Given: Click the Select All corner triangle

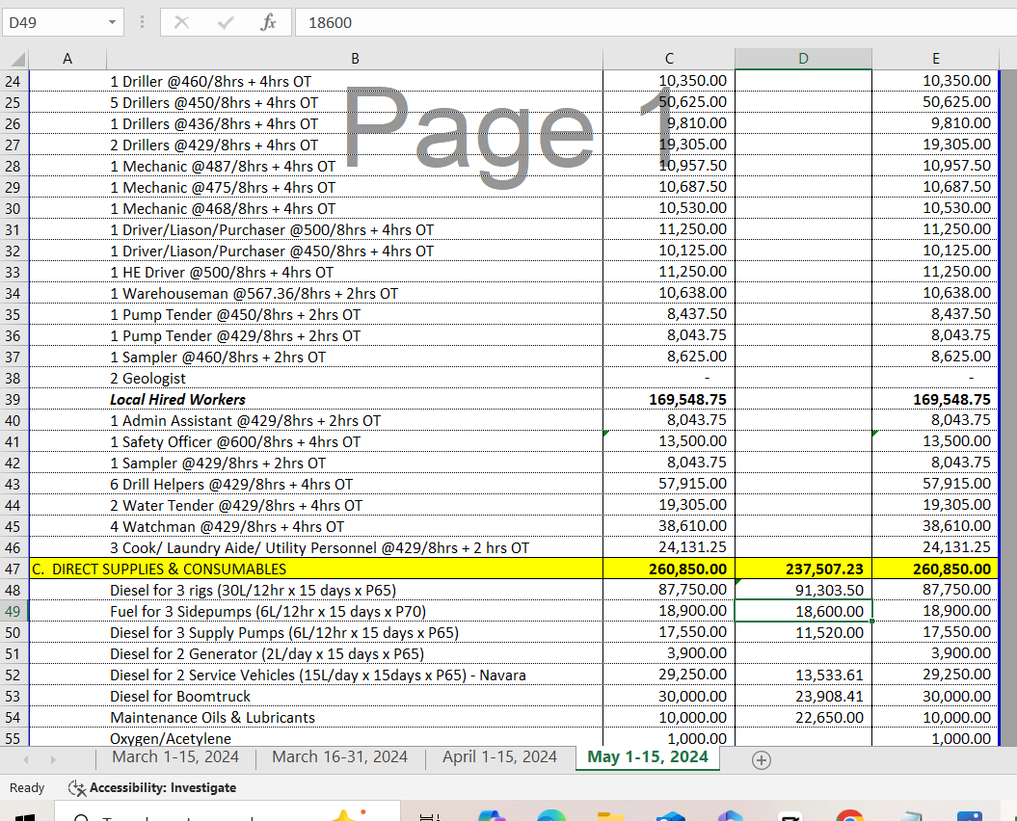Looking at the screenshot, I should (15, 59).
